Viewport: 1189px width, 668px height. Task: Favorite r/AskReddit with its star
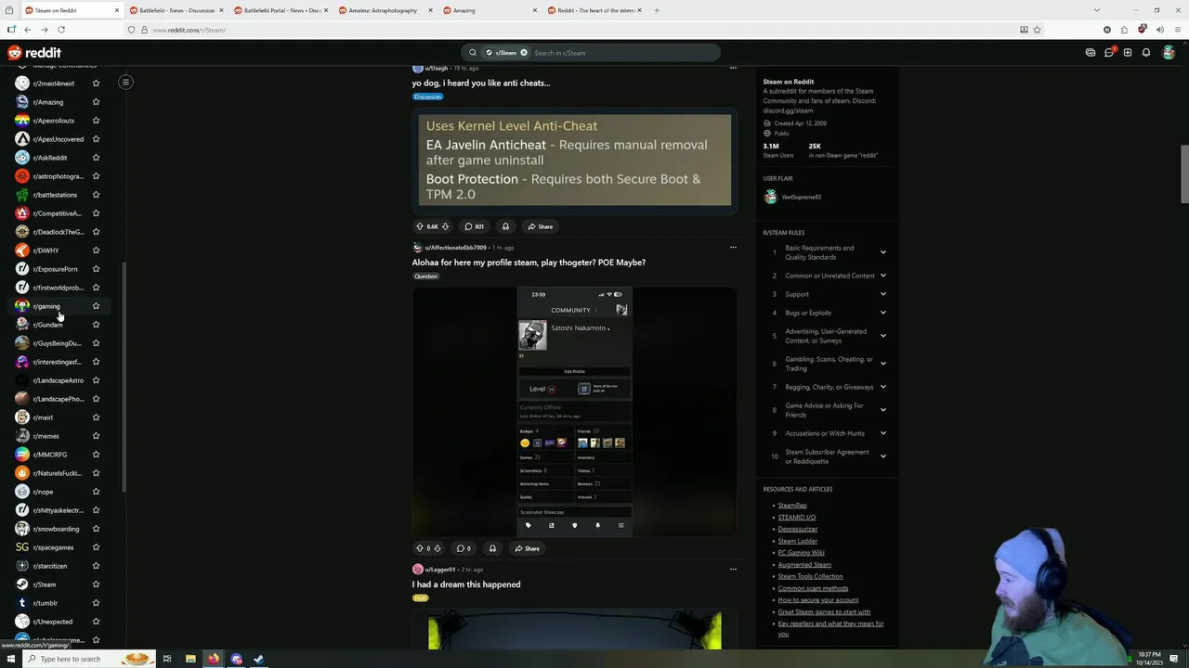[96, 158]
